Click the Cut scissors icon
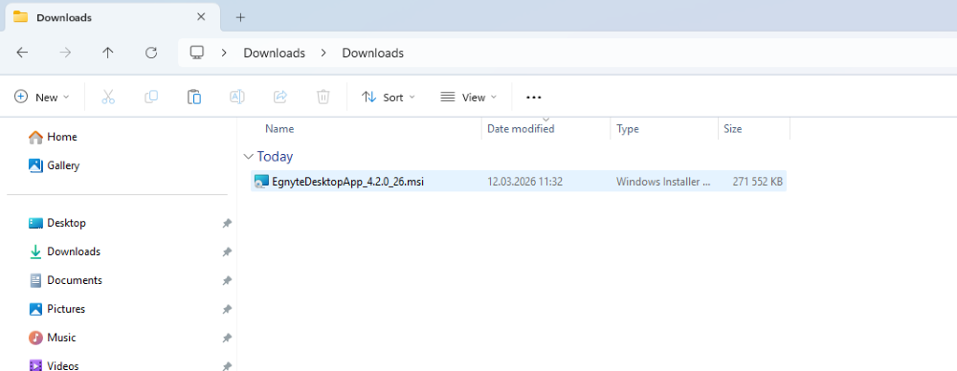Screen dimensions: 957x371 coord(108,97)
